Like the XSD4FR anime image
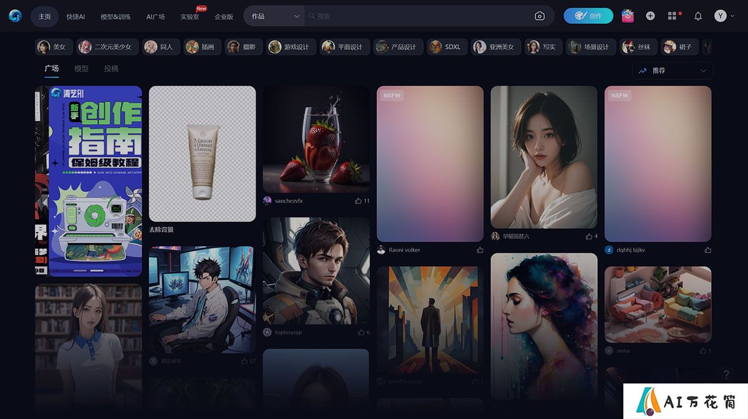Screen dimensions: 748x419 click(x=244, y=361)
